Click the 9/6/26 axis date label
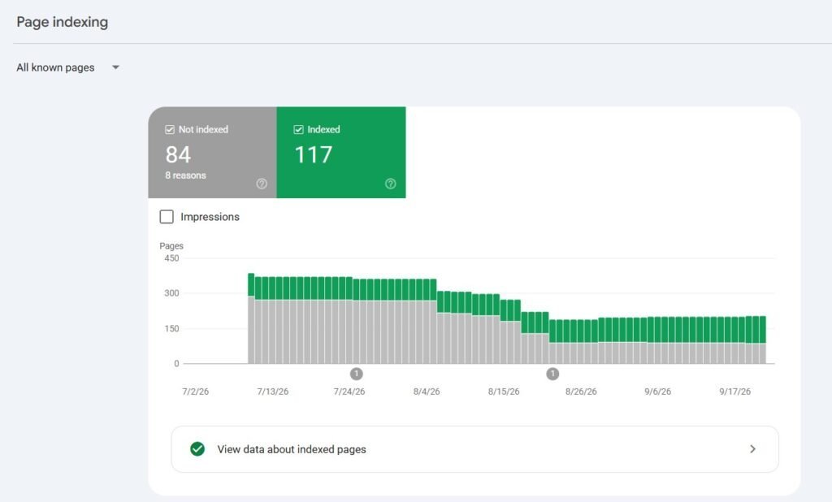 click(x=657, y=392)
